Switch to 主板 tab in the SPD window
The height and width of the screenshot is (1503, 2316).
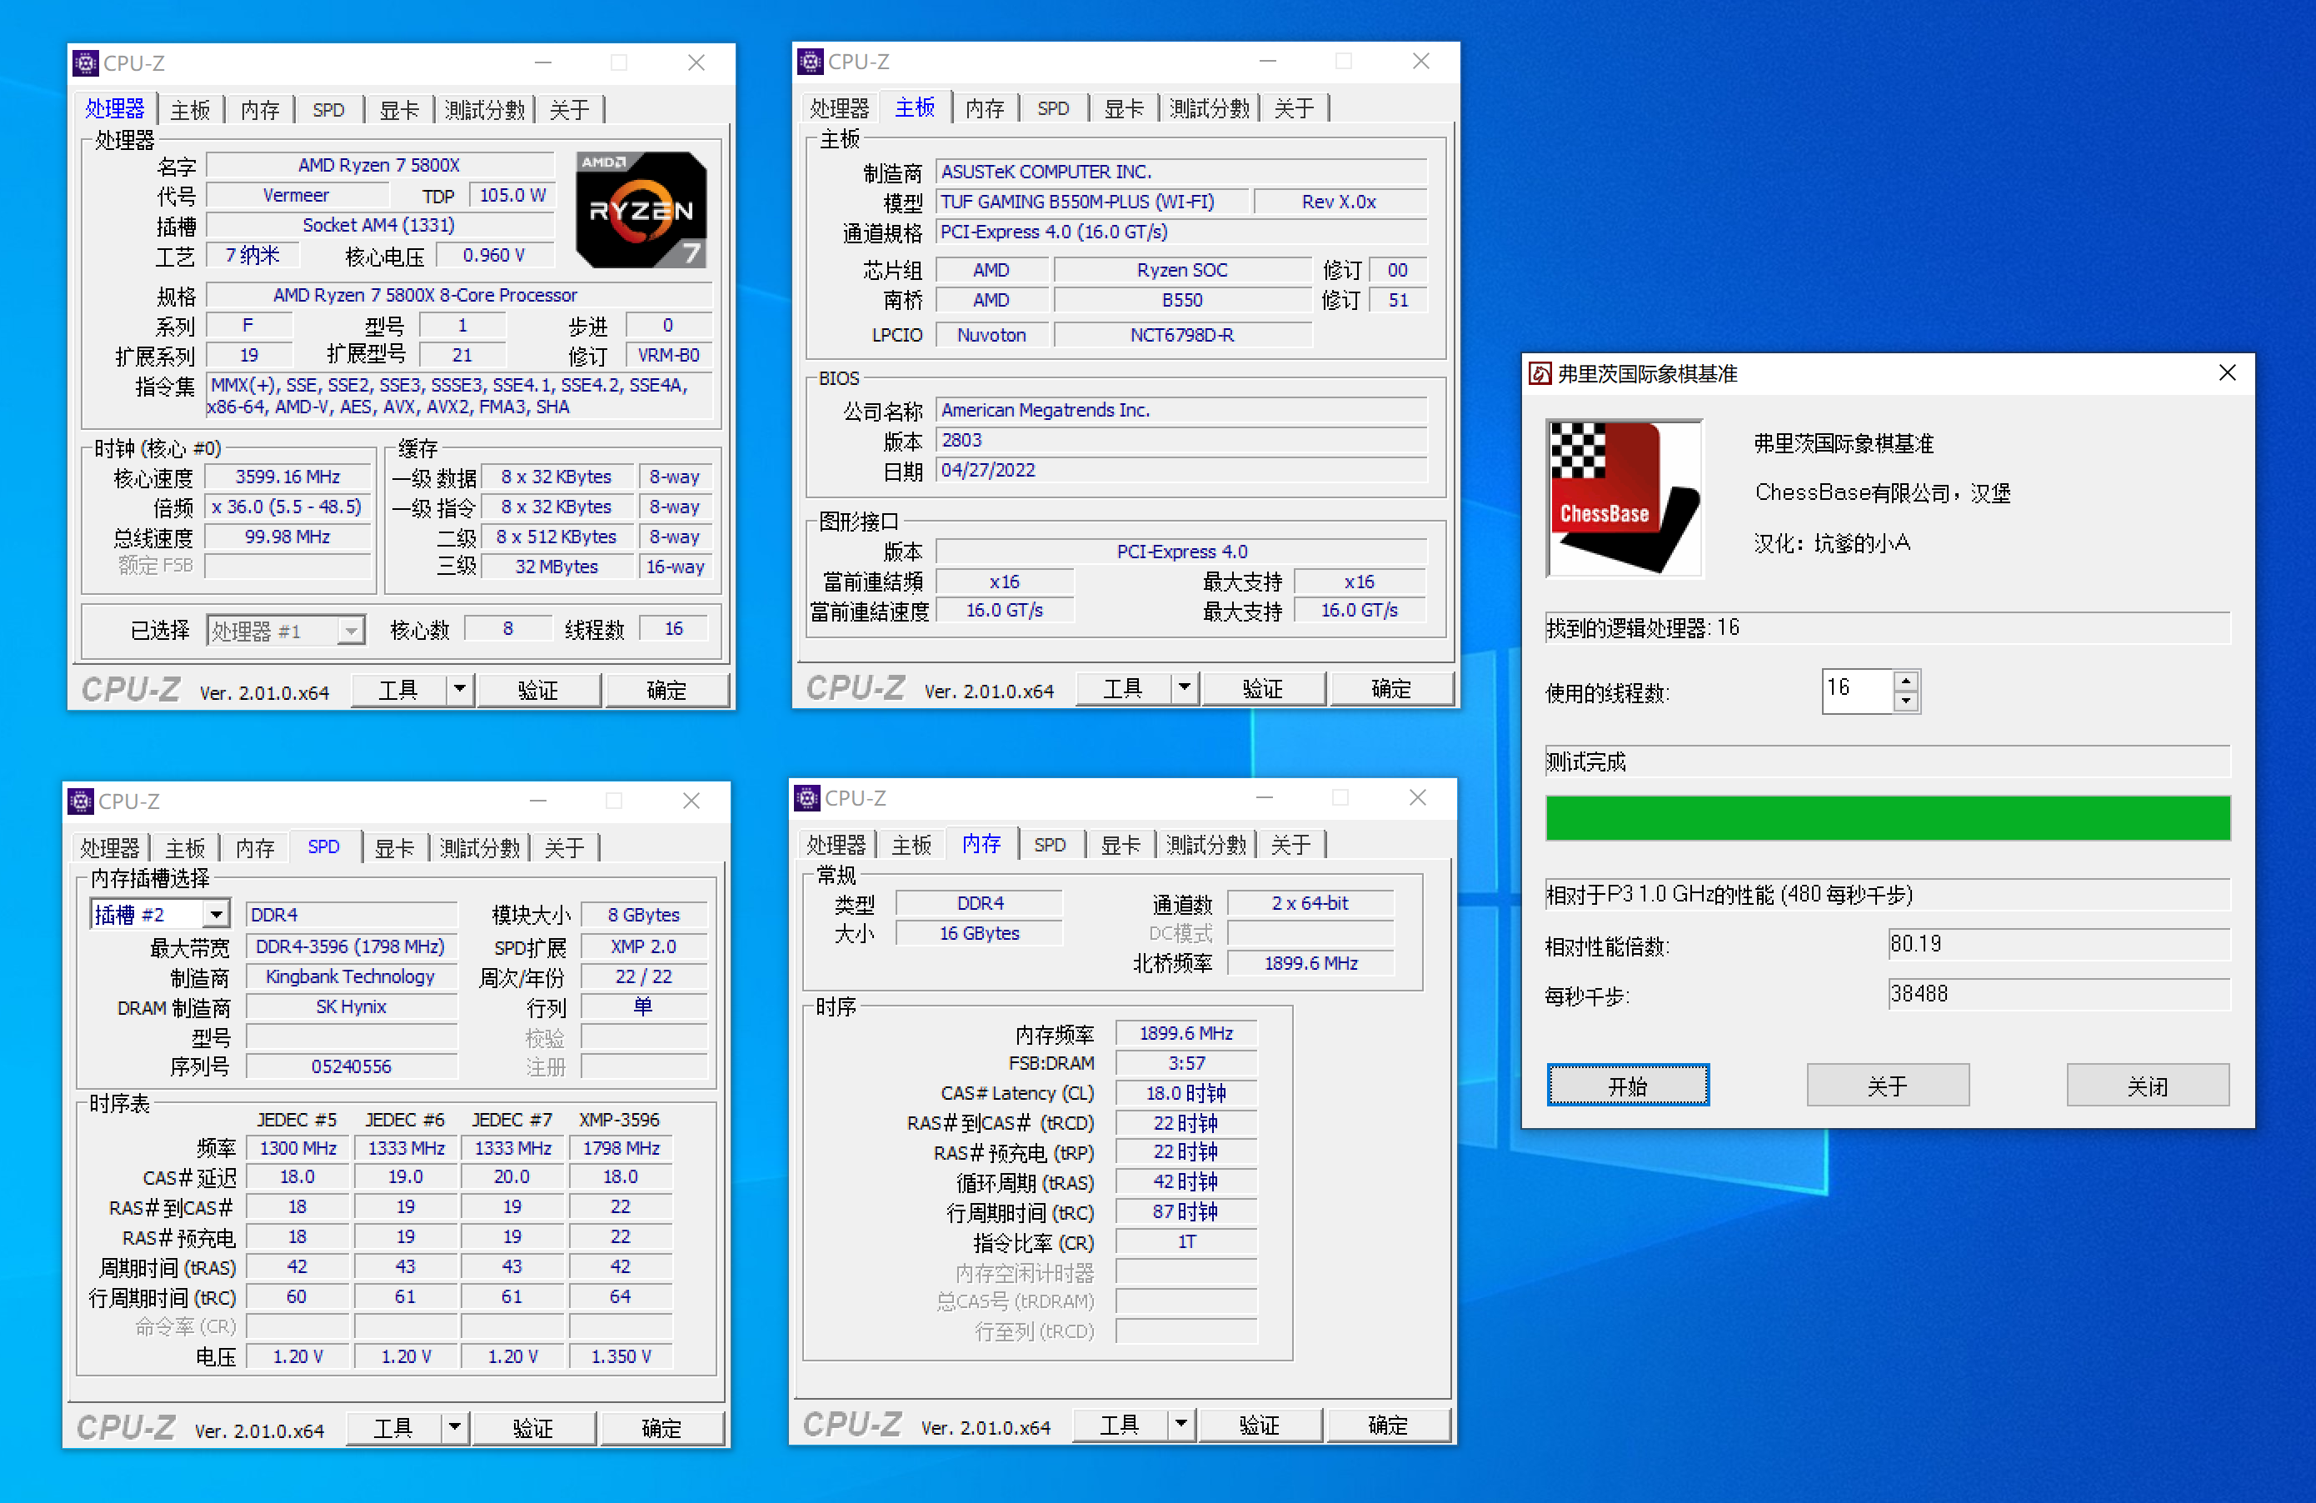(186, 848)
